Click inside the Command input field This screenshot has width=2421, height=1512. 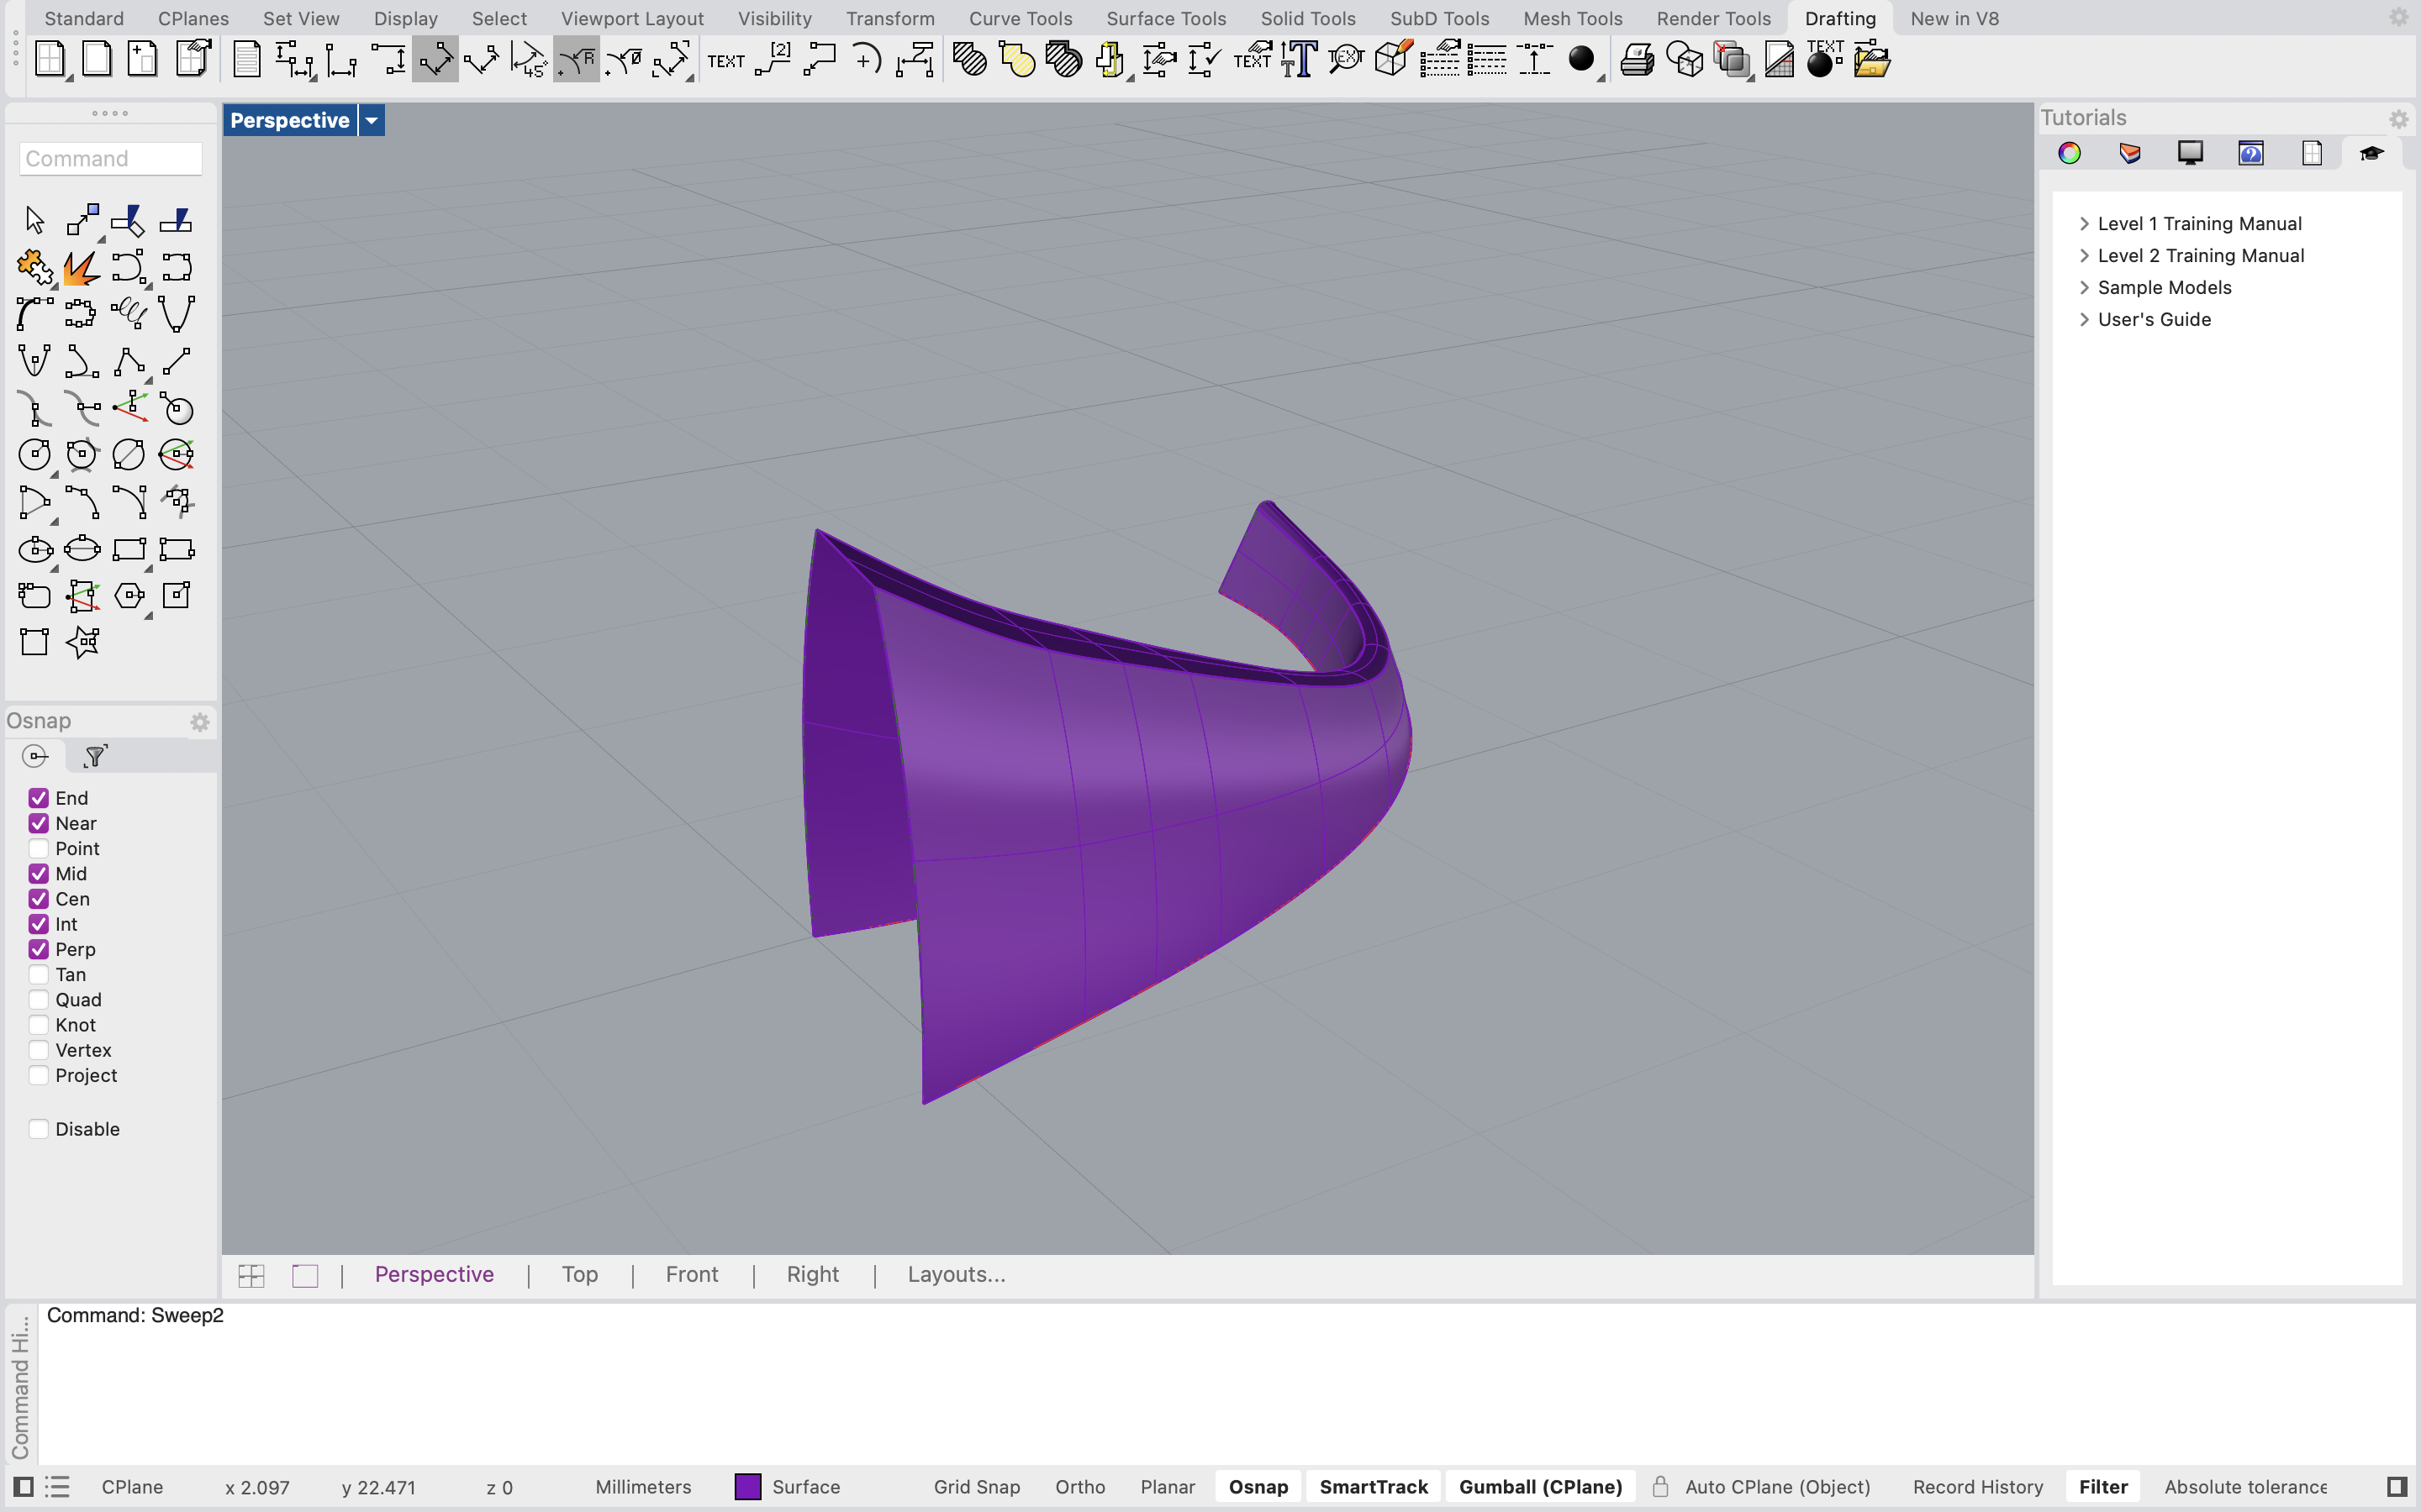click(110, 158)
